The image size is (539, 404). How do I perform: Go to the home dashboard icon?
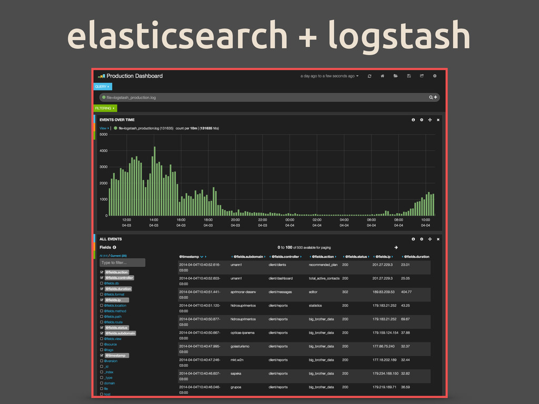pyautogui.click(x=383, y=76)
